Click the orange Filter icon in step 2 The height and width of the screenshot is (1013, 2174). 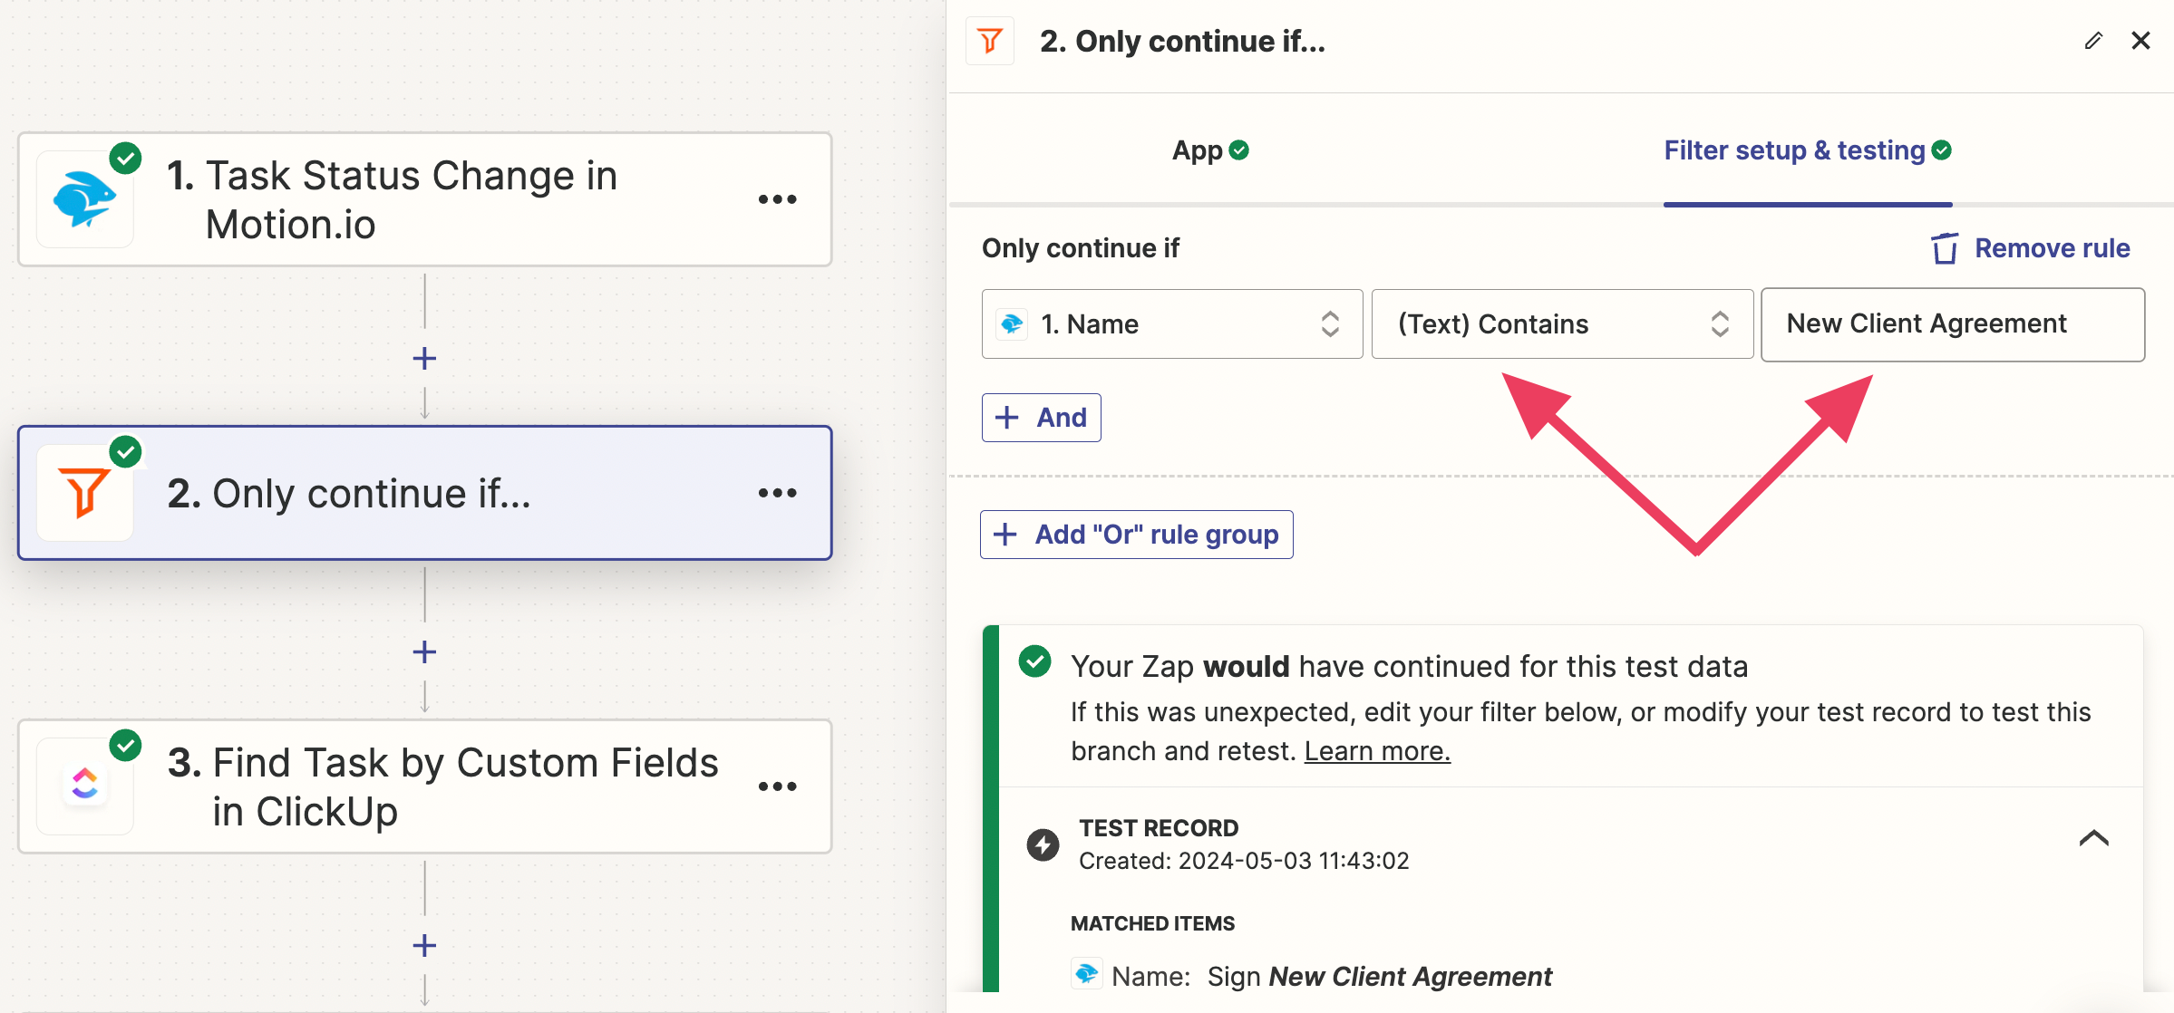(84, 493)
